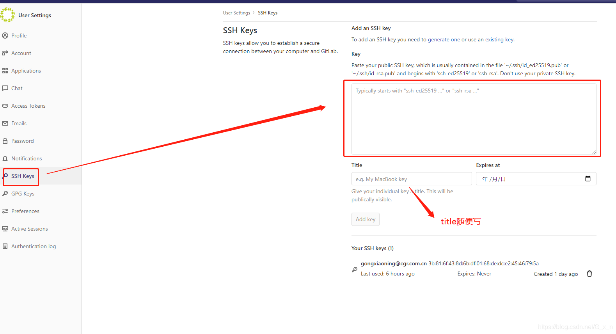
Task: View Active Sessions
Action: click(x=30, y=229)
